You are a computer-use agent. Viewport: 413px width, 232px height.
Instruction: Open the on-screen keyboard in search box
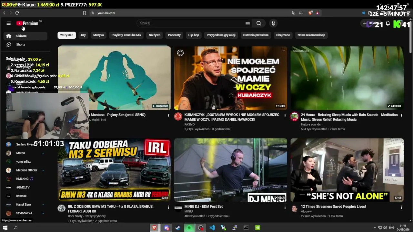tap(247, 23)
